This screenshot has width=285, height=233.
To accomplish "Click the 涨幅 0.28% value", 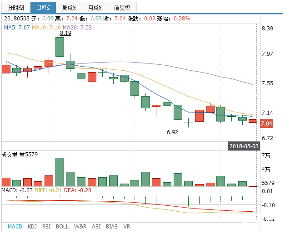I will coord(182,19).
